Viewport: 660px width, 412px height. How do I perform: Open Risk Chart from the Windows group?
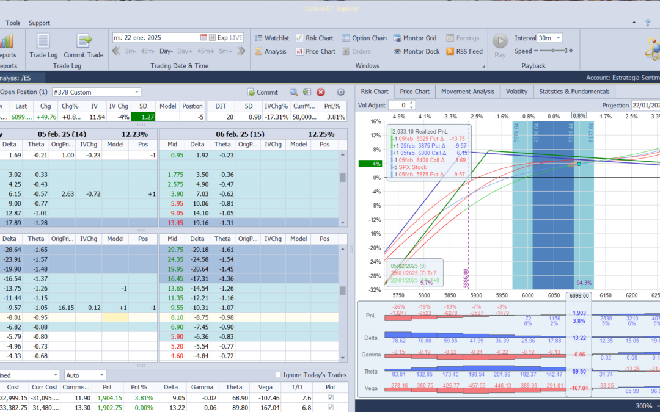tap(315, 38)
